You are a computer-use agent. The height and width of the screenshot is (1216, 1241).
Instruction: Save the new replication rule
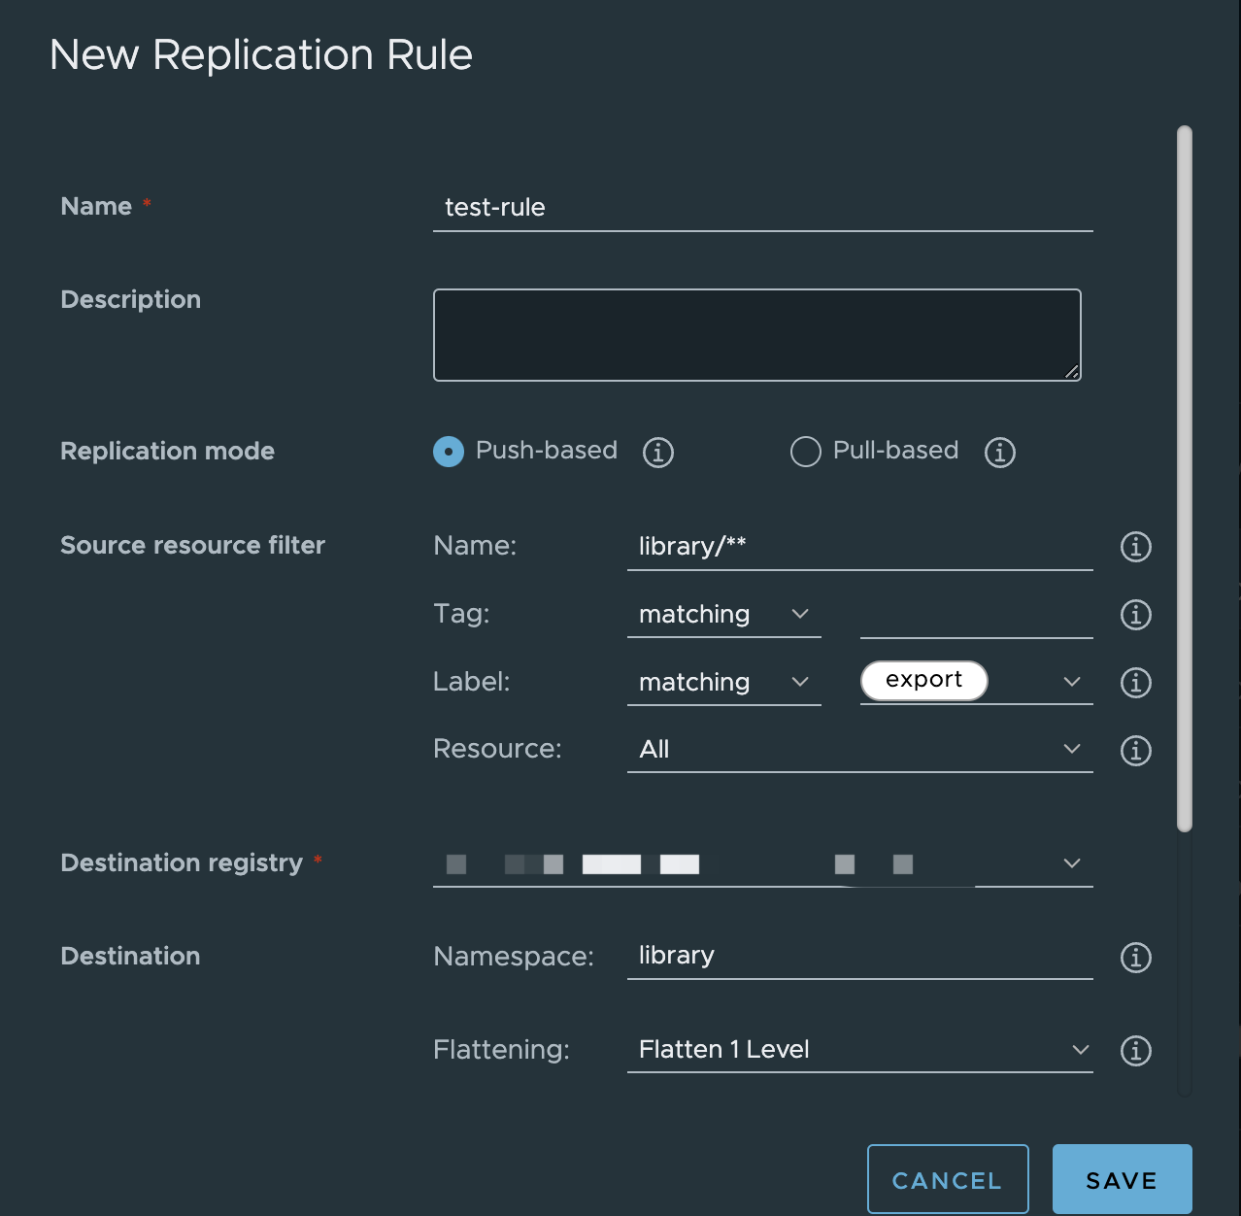(x=1121, y=1179)
